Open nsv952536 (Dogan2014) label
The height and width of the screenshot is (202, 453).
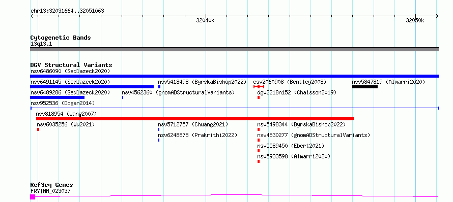(x=63, y=103)
